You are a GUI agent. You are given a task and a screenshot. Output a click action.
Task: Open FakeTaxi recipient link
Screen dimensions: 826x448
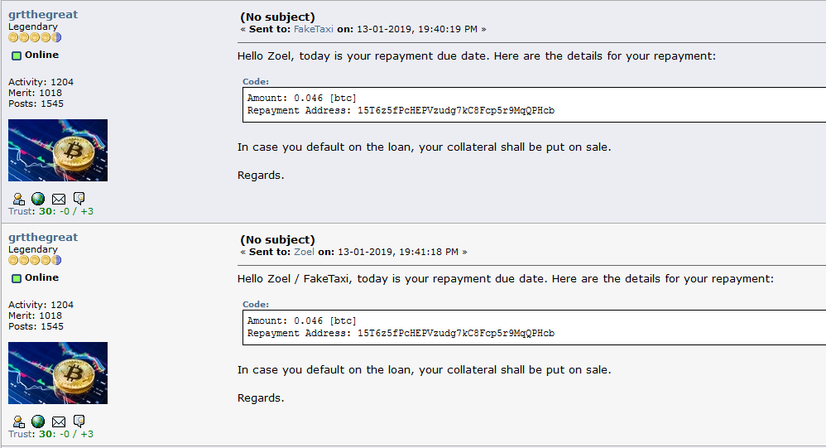tap(314, 29)
